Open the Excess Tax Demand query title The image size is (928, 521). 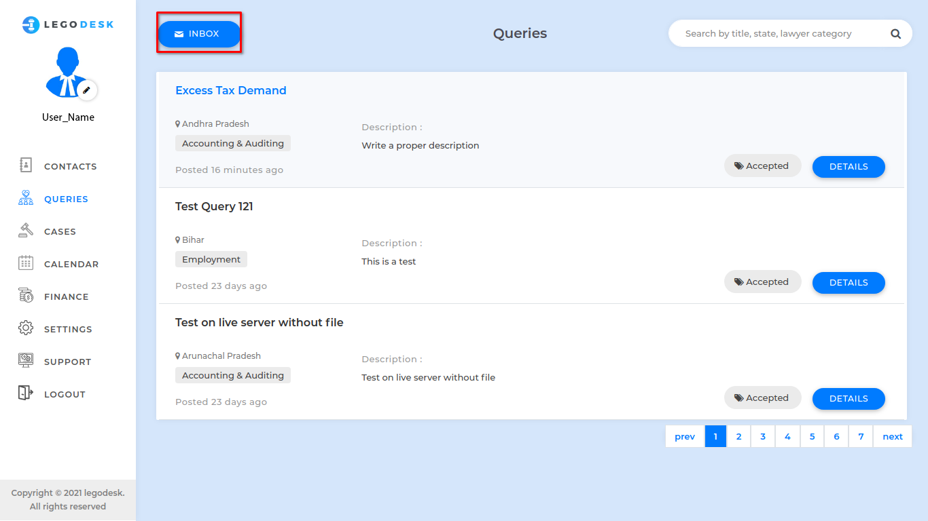pos(231,90)
